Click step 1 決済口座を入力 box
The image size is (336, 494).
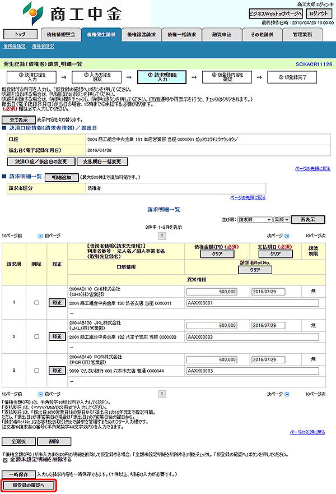32,77
